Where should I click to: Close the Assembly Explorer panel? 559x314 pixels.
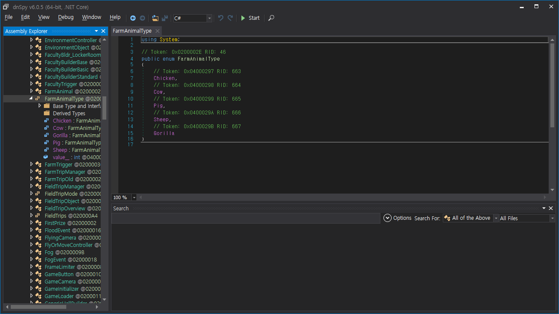tap(103, 31)
